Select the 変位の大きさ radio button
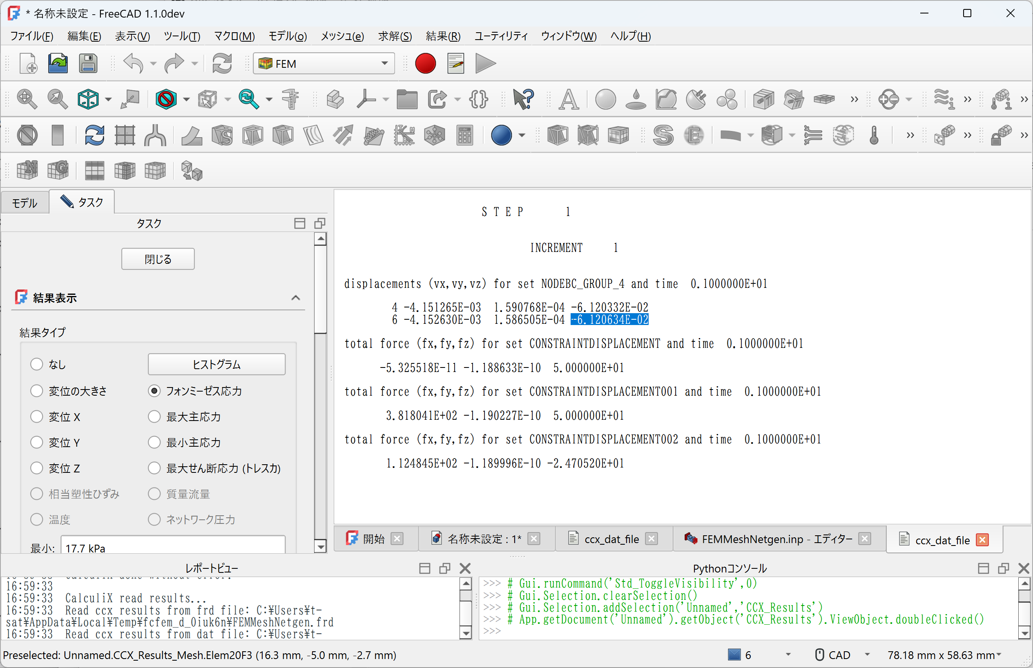 click(37, 391)
